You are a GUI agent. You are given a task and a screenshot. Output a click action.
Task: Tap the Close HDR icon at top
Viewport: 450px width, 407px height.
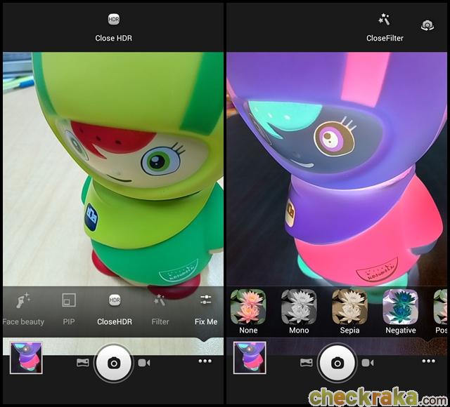click(113, 20)
